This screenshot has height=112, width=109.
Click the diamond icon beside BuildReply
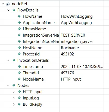(19, 104)
